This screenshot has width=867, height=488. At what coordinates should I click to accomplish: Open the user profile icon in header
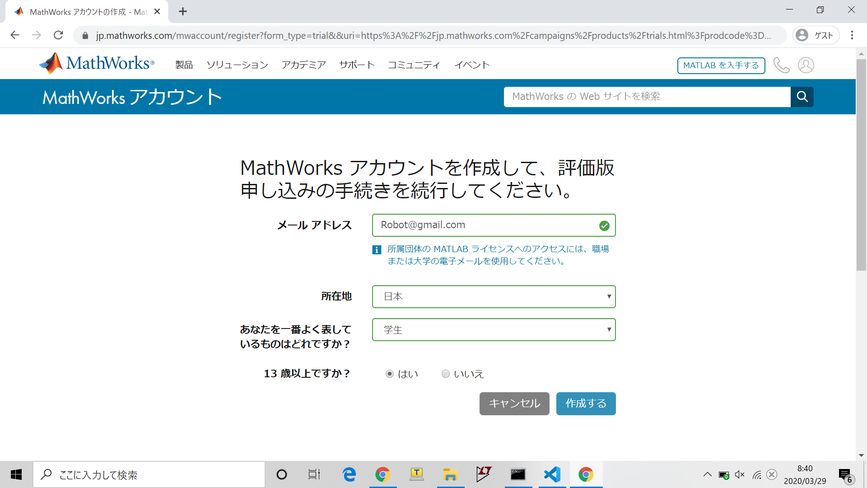point(806,65)
